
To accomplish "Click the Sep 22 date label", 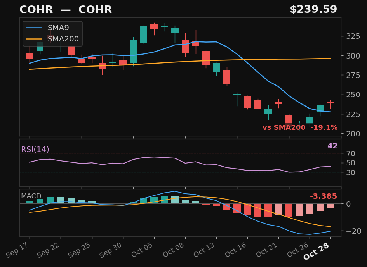I will [x=49, y=250].
